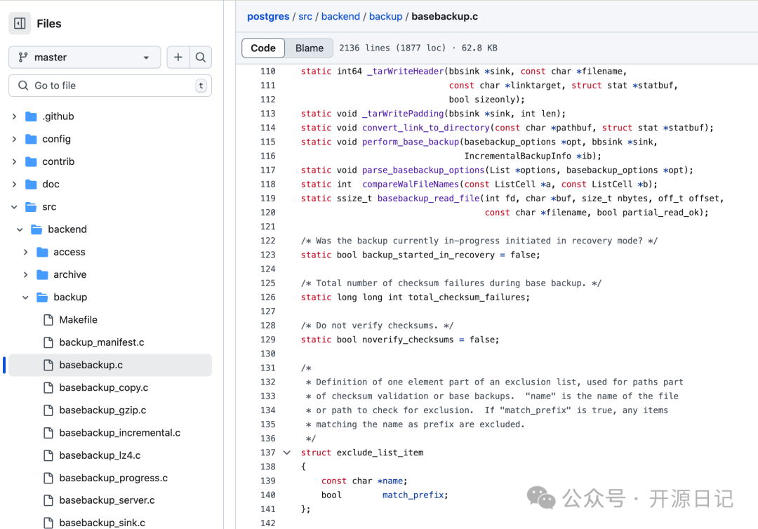Image resolution: width=758 pixels, height=529 pixels.
Task: Open the backend breadcrumb link
Action: [x=340, y=16]
